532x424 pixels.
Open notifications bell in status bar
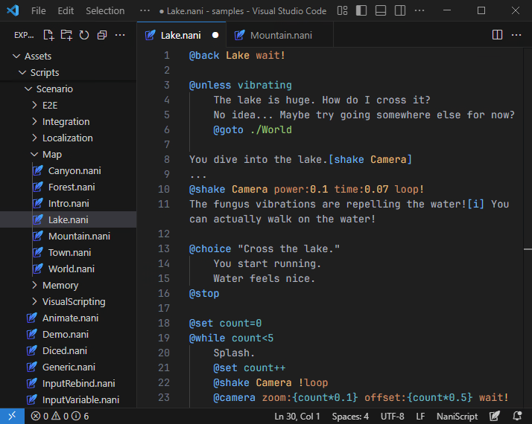[519, 417]
